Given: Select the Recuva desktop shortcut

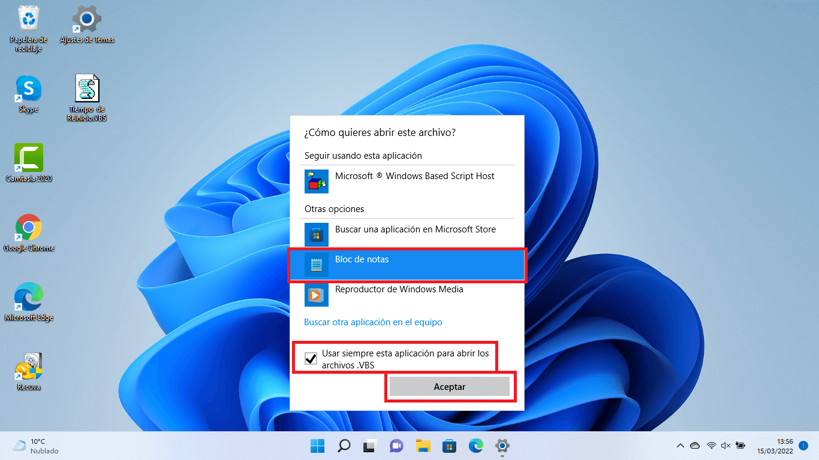Looking at the screenshot, I should [29, 372].
